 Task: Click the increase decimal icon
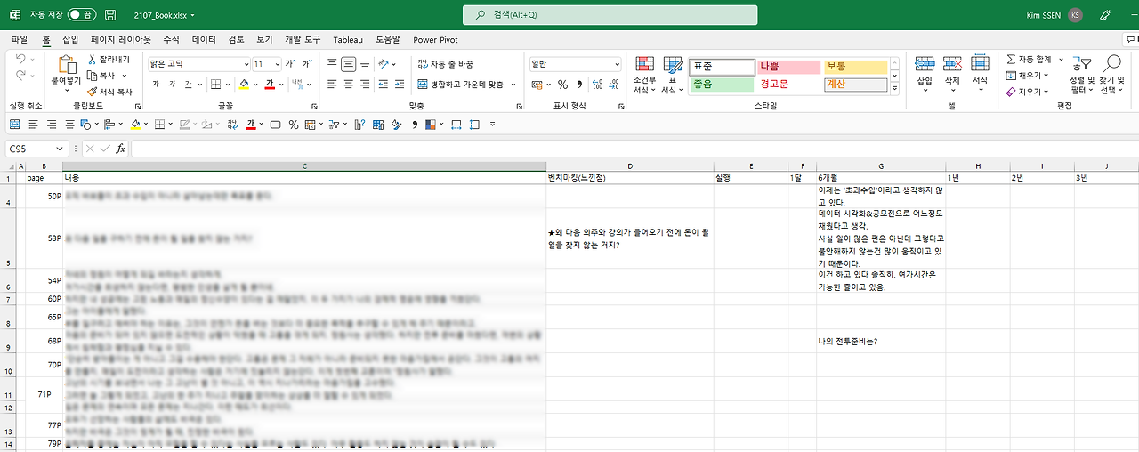[596, 85]
